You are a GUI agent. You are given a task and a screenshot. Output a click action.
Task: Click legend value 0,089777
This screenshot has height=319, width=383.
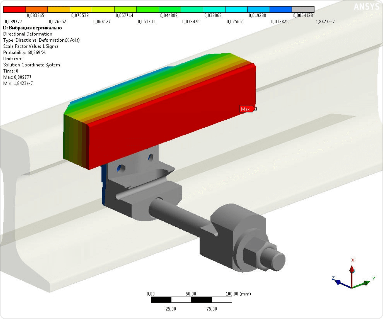point(13,21)
